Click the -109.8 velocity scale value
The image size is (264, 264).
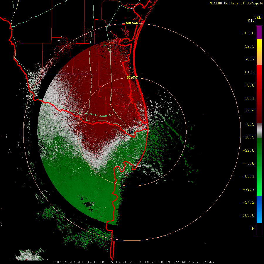(x=247, y=215)
